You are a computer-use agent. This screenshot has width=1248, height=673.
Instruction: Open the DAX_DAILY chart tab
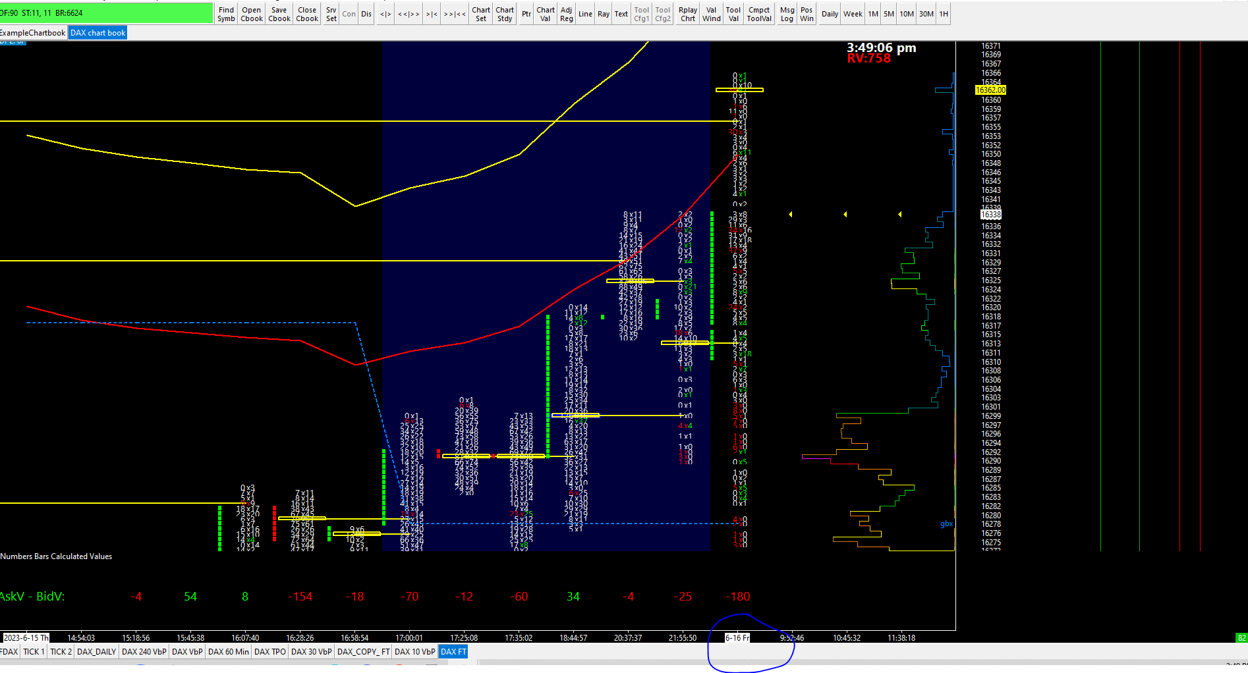tap(97, 652)
